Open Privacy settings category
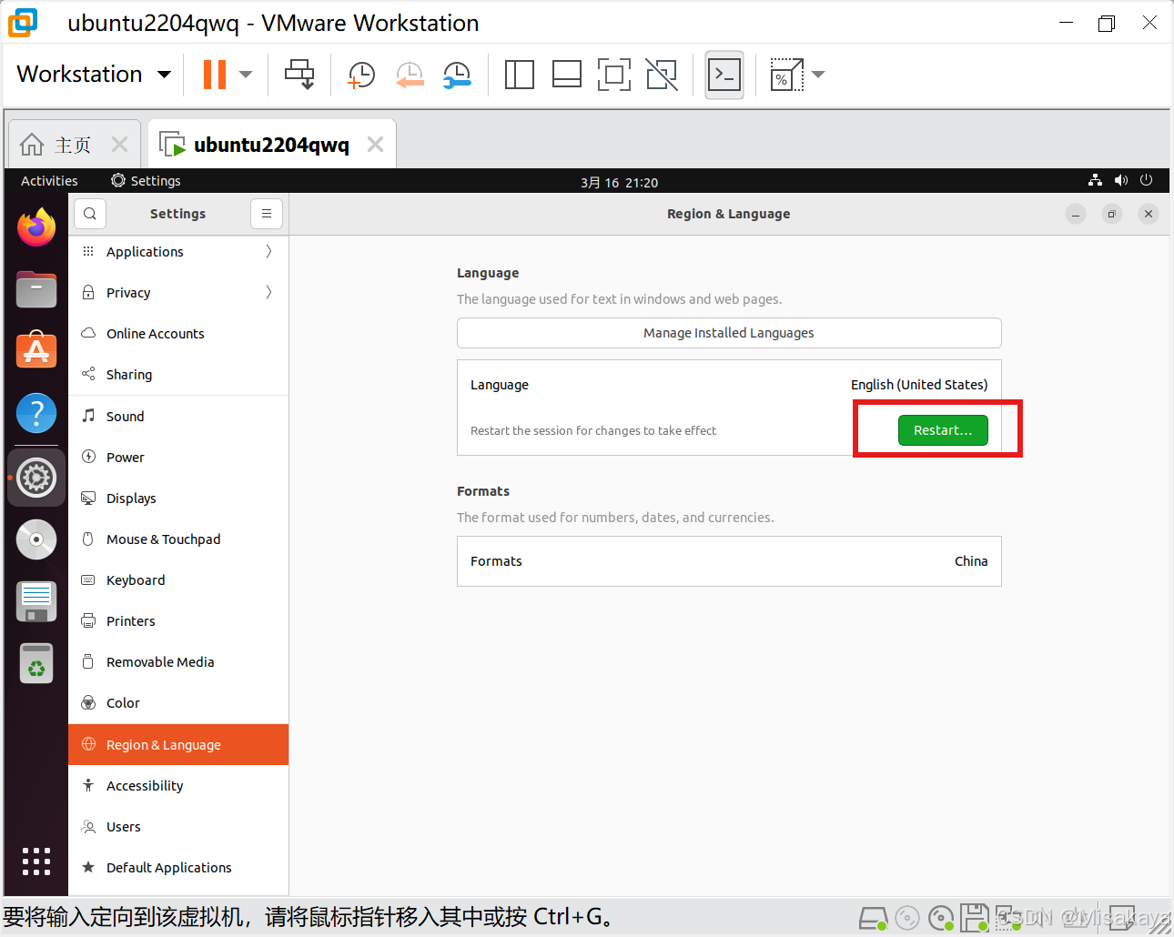 click(178, 293)
